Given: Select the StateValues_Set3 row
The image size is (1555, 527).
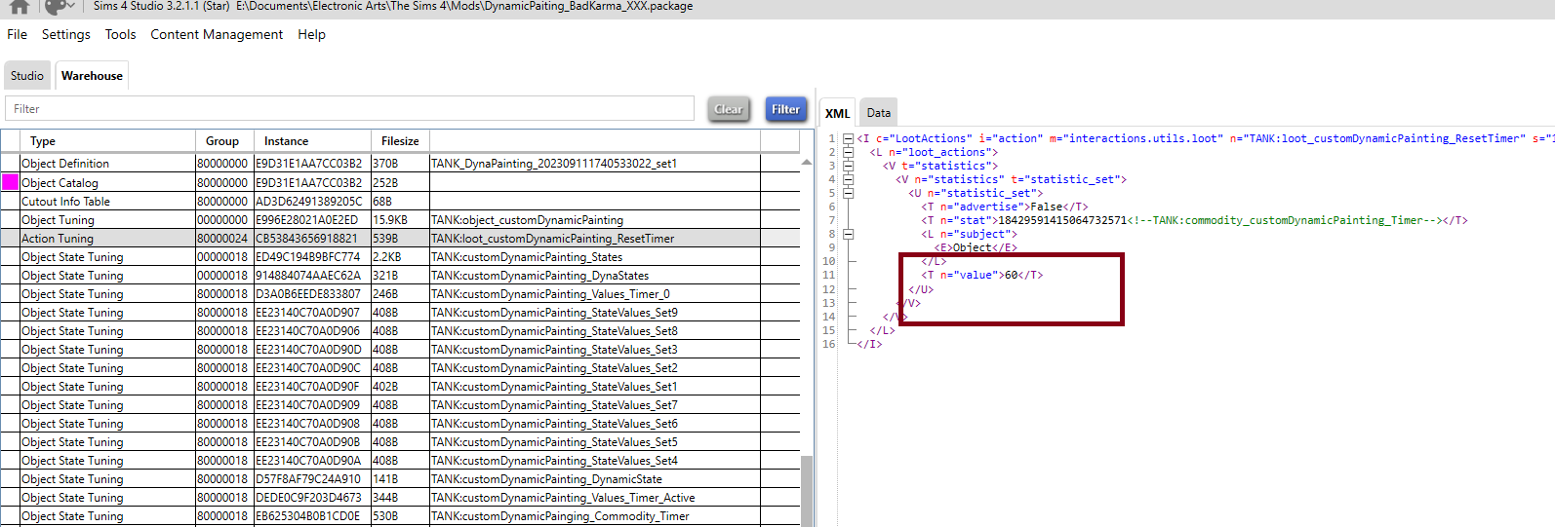Looking at the screenshot, I should coord(400,349).
